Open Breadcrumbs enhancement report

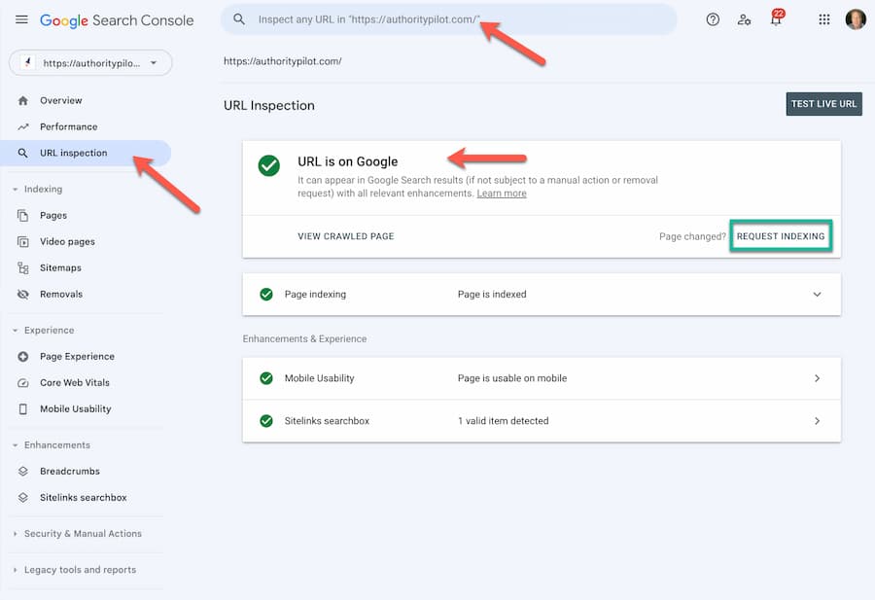pos(70,472)
